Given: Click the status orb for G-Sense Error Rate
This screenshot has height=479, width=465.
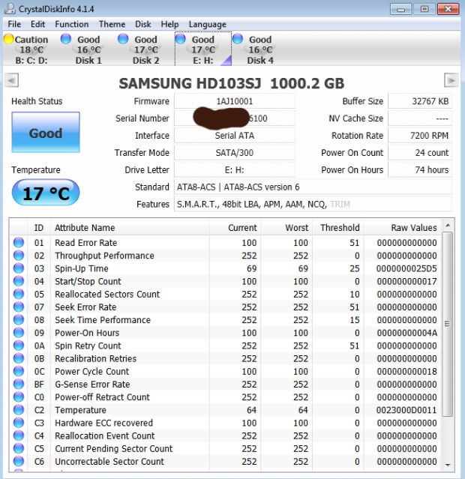Looking at the screenshot, I should 19,384.
